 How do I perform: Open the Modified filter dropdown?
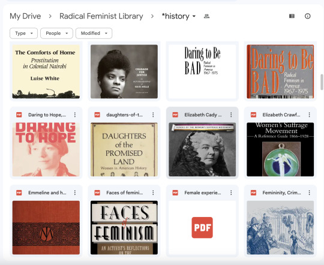[94, 33]
